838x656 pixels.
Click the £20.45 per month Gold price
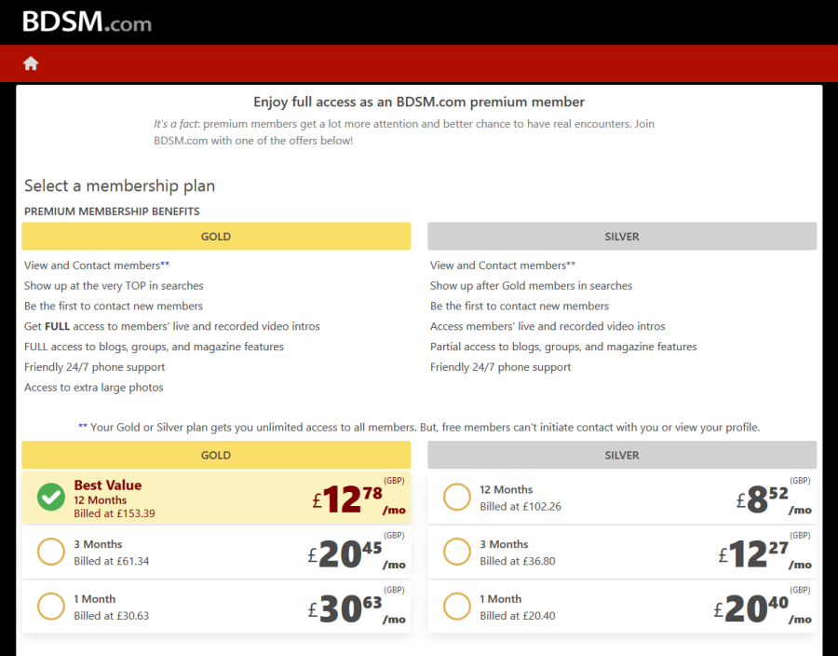357,553
